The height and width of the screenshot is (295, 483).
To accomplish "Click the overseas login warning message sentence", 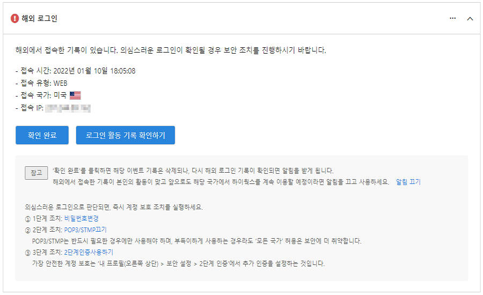I will 171,50.
